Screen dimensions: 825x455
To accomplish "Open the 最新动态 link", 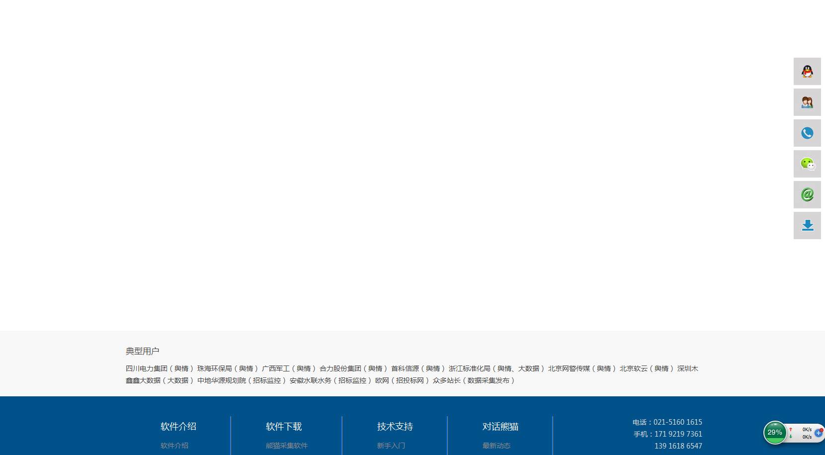I will pyautogui.click(x=496, y=446).
